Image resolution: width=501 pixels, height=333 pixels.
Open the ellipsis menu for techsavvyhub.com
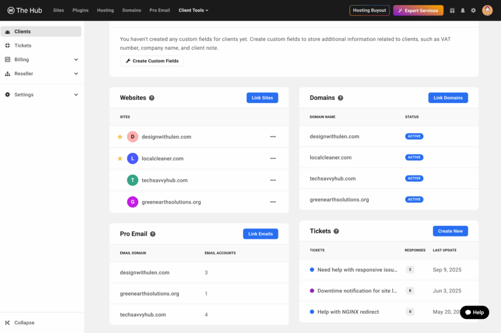click(273, 180)
